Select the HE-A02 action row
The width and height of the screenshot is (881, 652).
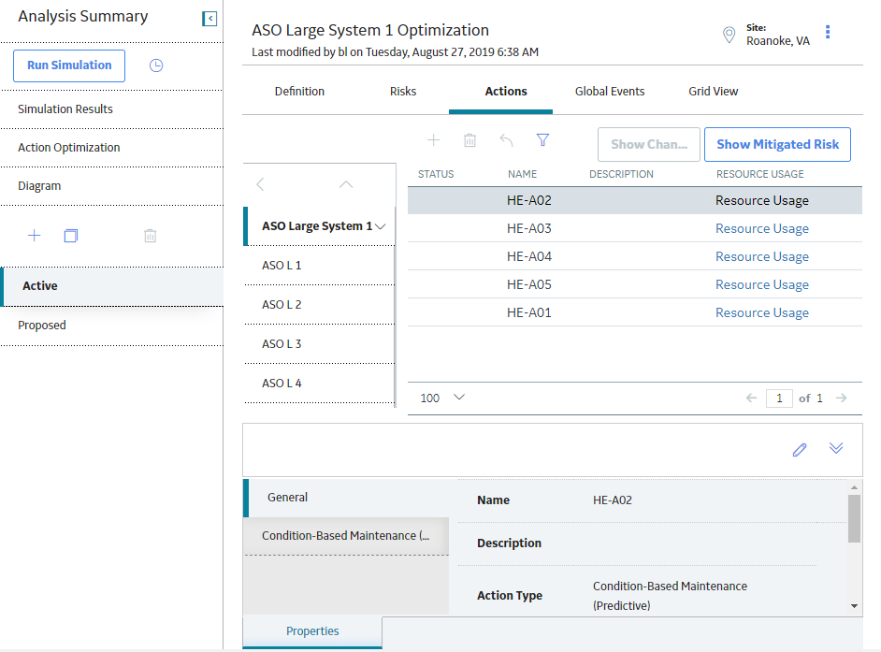tap(635, 201)
